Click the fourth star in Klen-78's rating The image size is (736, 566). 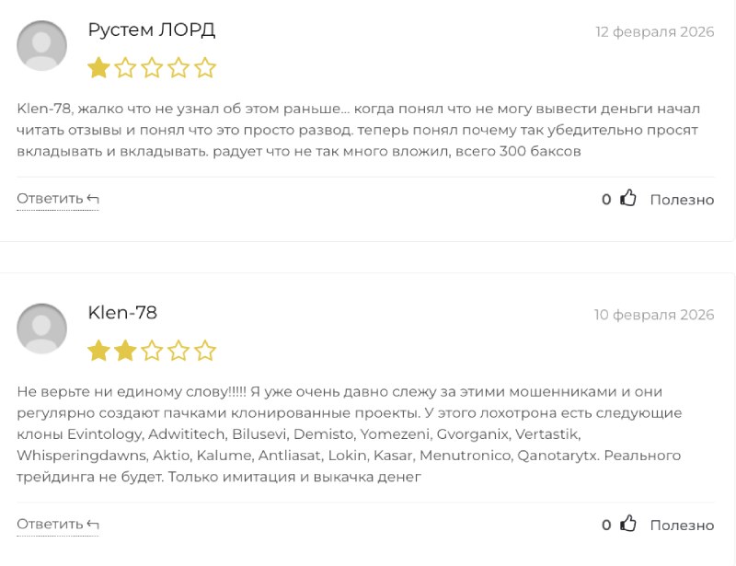coord(178,351)
